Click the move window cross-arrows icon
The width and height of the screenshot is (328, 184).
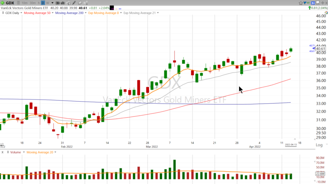pyautogui.click(x=323, y=3)
